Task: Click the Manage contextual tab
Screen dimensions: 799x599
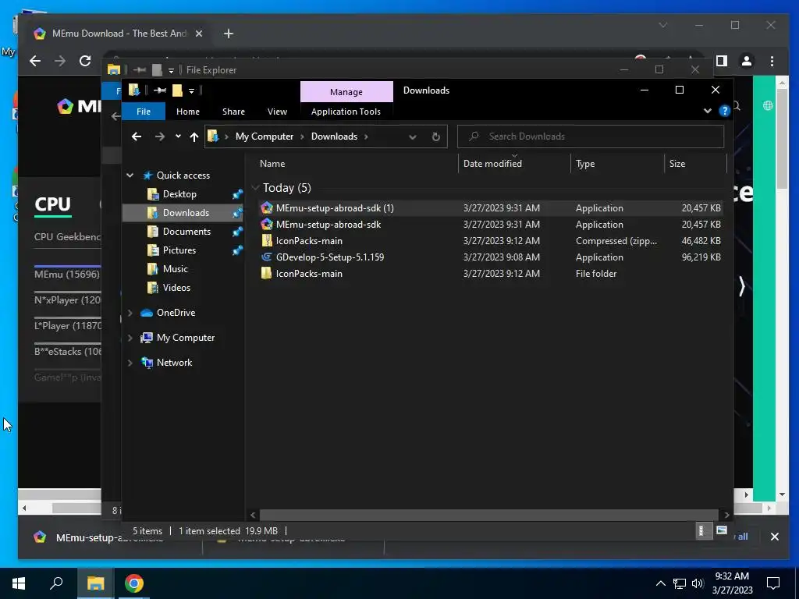Action: (346, 92)
